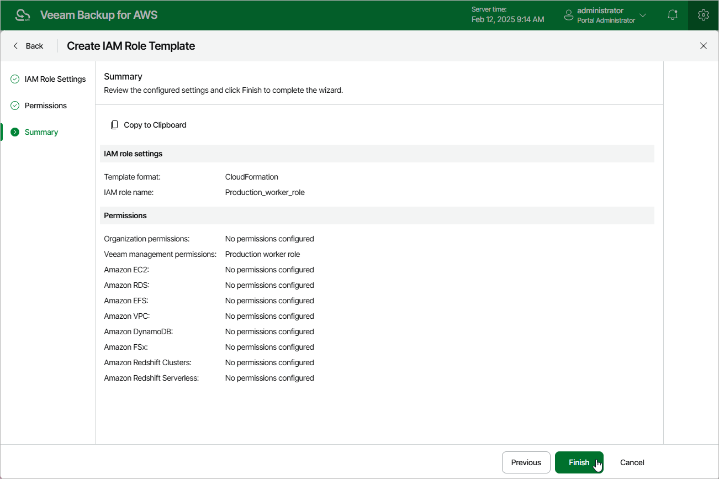Screen dimensions: 719x479
Task: Go to the IAM Role Settings step
Action: 55,79
